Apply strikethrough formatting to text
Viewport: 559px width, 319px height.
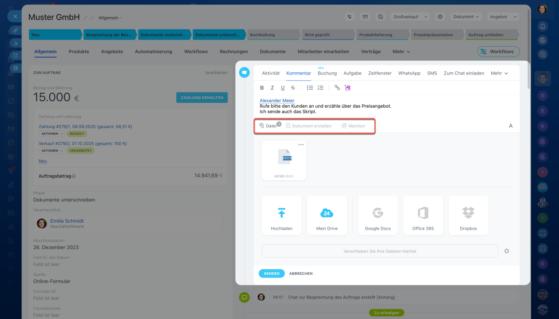(293, 88)
